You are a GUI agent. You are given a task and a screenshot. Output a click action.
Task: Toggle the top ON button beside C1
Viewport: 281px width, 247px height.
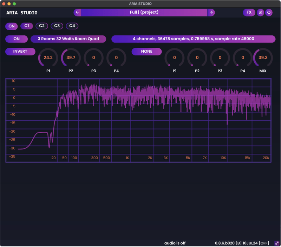(x=12, y=26)
